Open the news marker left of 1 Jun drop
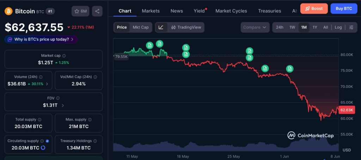Image resolution: width=361 pixels, height=160 pixels. pyautogui.click(x=265, y=68)
